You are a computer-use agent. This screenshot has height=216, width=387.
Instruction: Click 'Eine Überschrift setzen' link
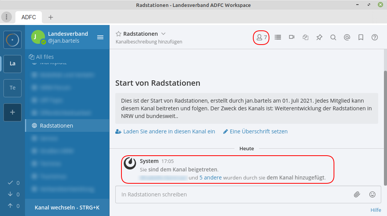(258, 131)
